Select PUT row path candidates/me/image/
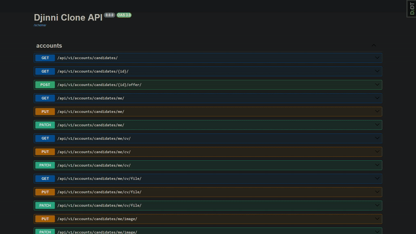 [x=97, y=218]
